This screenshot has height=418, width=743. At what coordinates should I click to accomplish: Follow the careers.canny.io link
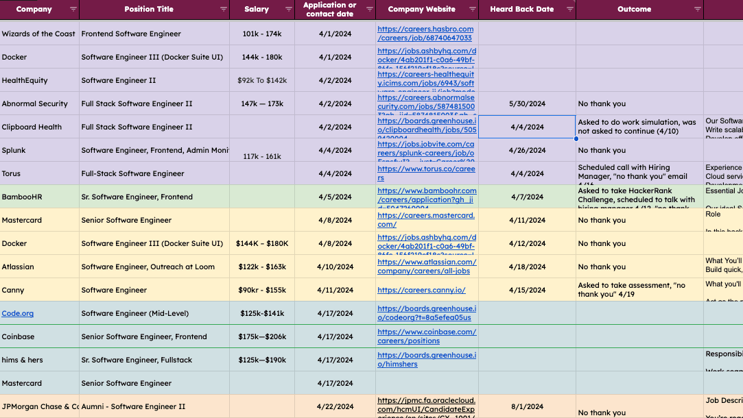[x=421, y=291]
